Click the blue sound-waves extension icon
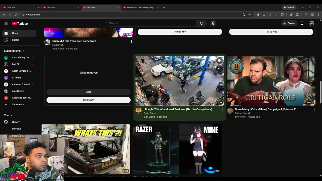The image size is (322, 181). [x=270, y=15]
